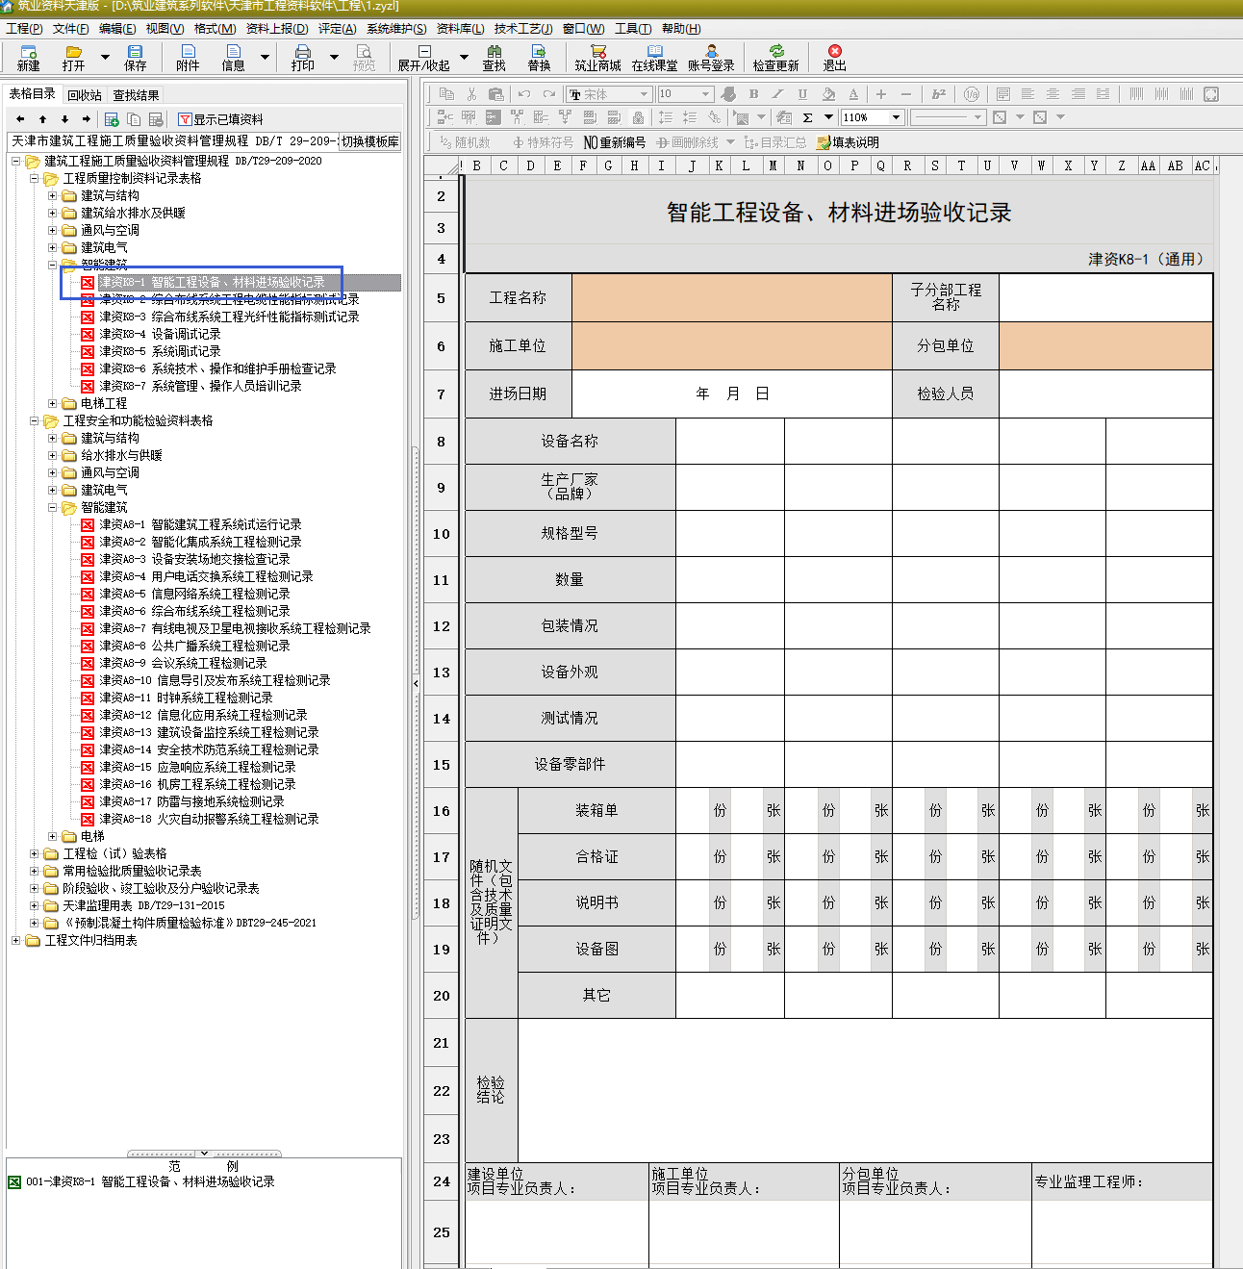Click the Underline formatting icon
The width and height of the screenshot is (1243, 1269).
[x=802, y=94]
